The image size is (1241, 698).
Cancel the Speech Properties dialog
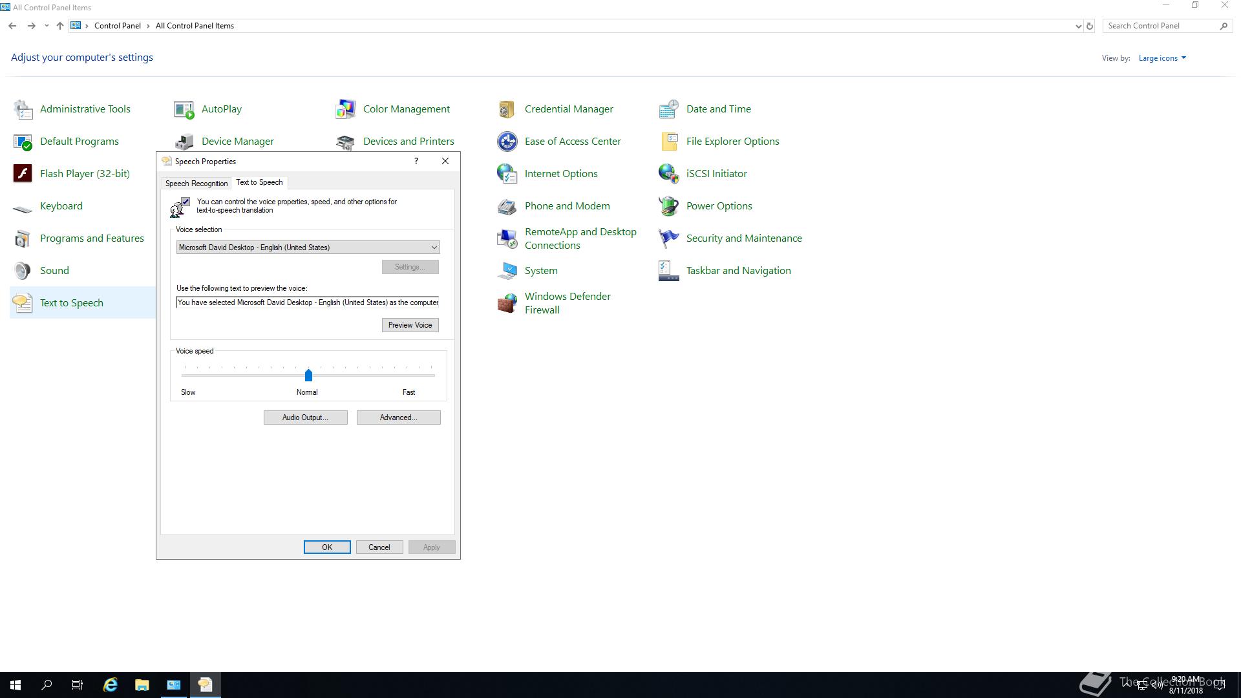coord(379,547)
